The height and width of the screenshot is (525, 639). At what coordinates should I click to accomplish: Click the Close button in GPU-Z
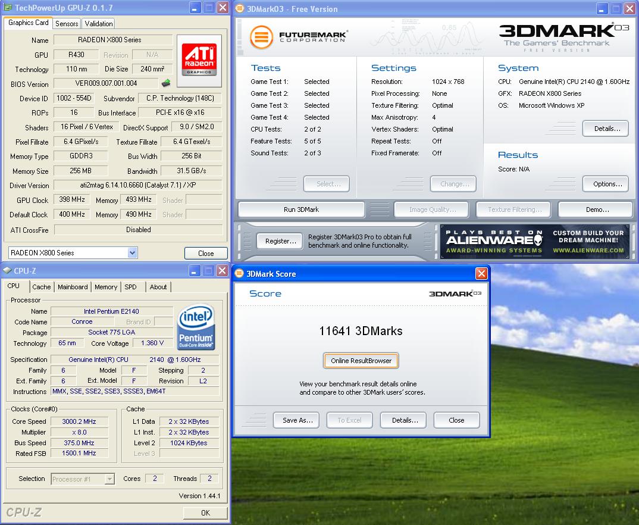[206, 253]
